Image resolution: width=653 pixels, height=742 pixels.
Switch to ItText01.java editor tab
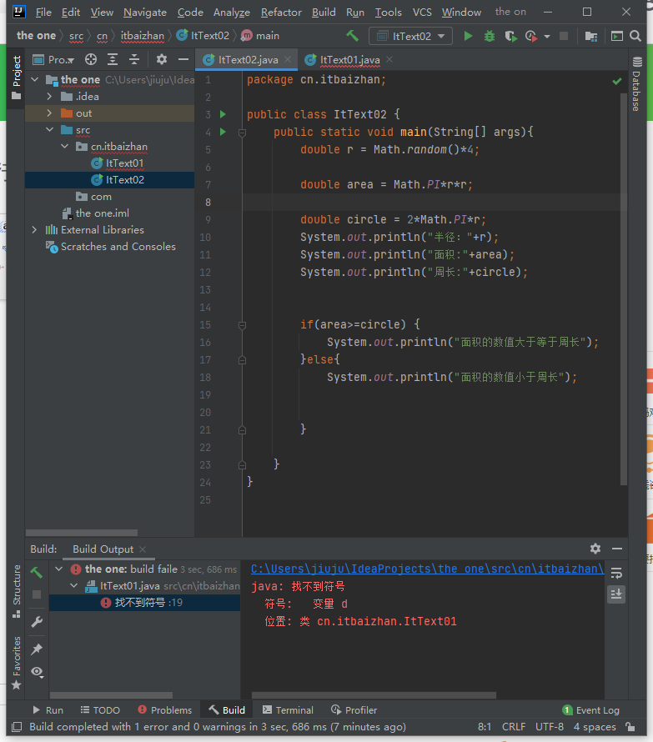point(349,60)
